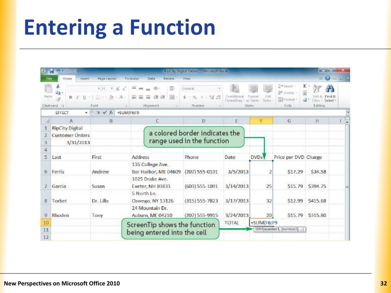Toggle italic formatting
This screenshot has width=391, height=293.
click(78, 97)
